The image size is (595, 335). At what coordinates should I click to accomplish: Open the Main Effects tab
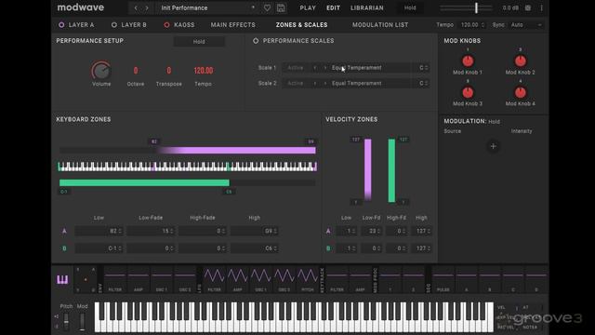233,25
